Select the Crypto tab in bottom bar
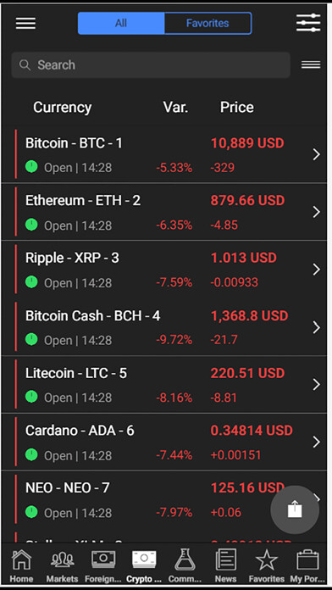This screenshot has height=590, width=332. click(144, 565)
